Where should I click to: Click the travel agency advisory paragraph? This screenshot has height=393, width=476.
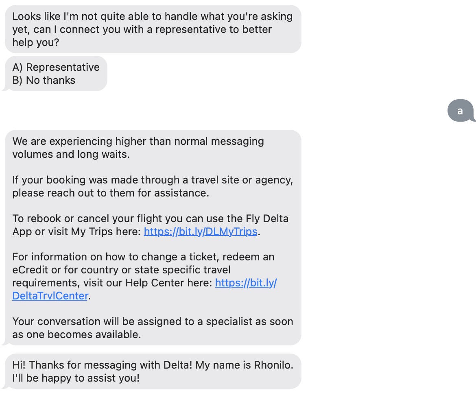[x=153, y=186]
